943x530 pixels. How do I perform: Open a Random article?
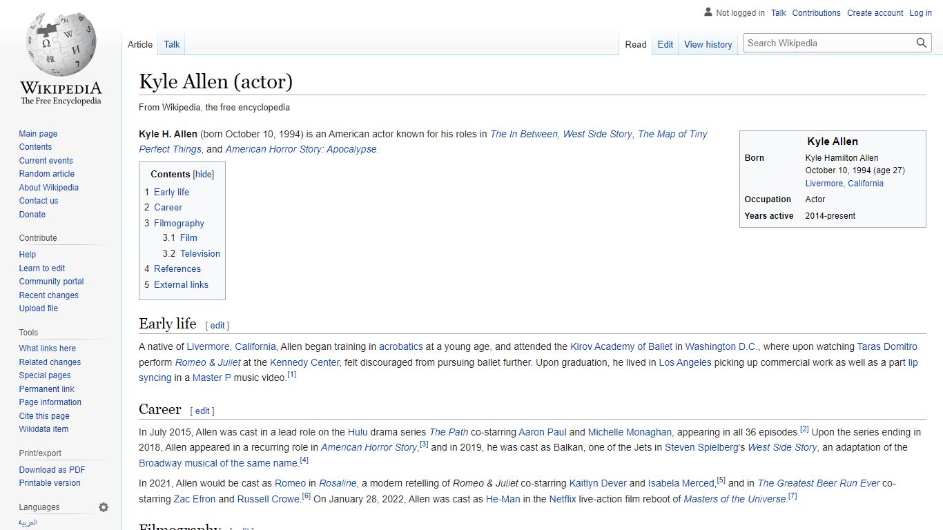(x=46, y=174)
